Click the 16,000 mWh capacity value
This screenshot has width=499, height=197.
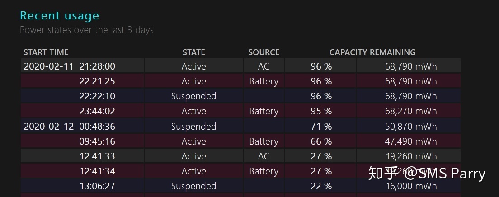tap(411, 186)
